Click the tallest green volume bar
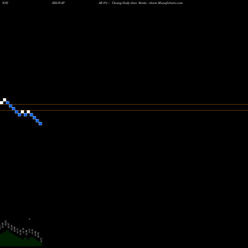This screenshot has width=248, height=248. point(7,238)
